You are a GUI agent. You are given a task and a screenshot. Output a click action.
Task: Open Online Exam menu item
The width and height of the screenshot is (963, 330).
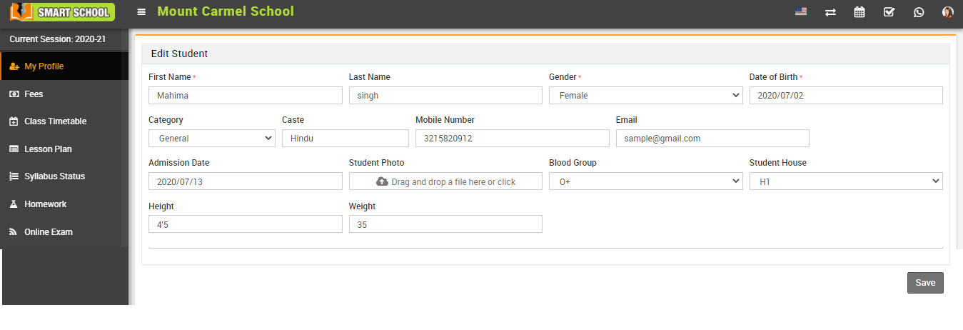click(48, 232)
